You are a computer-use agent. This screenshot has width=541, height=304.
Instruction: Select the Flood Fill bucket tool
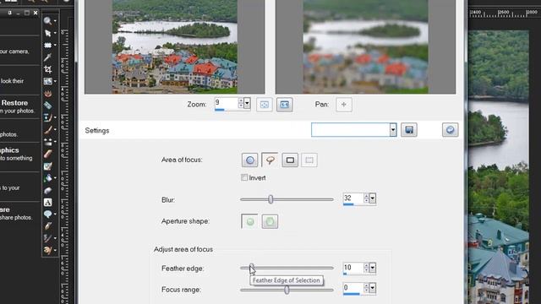point(47,178)
